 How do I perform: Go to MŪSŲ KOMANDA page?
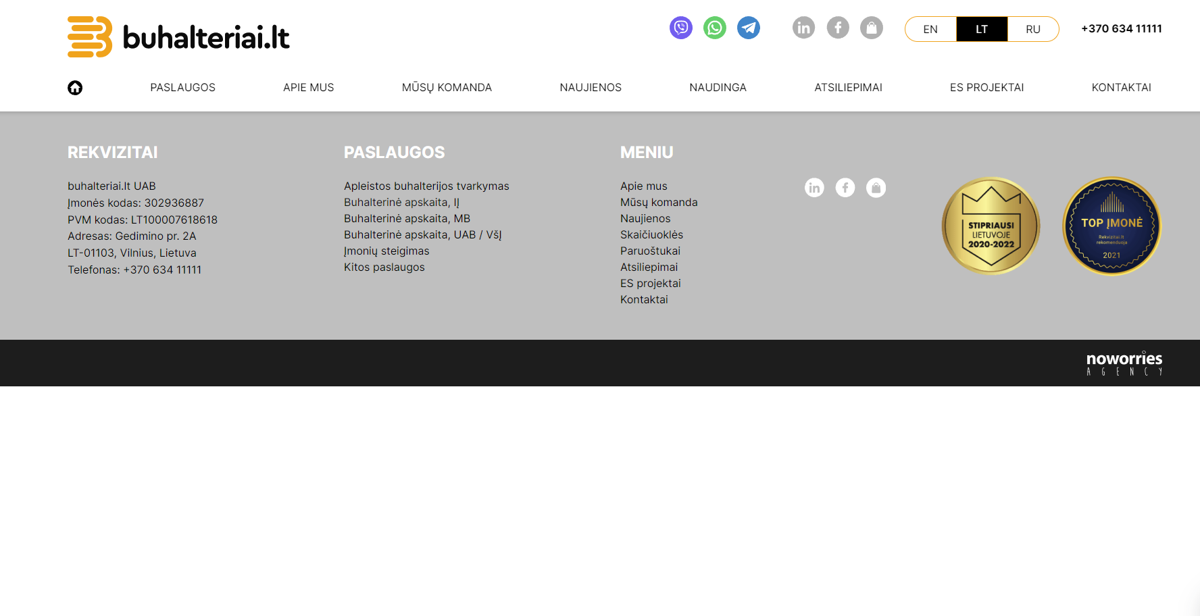pyautogui.click(x=447, y=88)
